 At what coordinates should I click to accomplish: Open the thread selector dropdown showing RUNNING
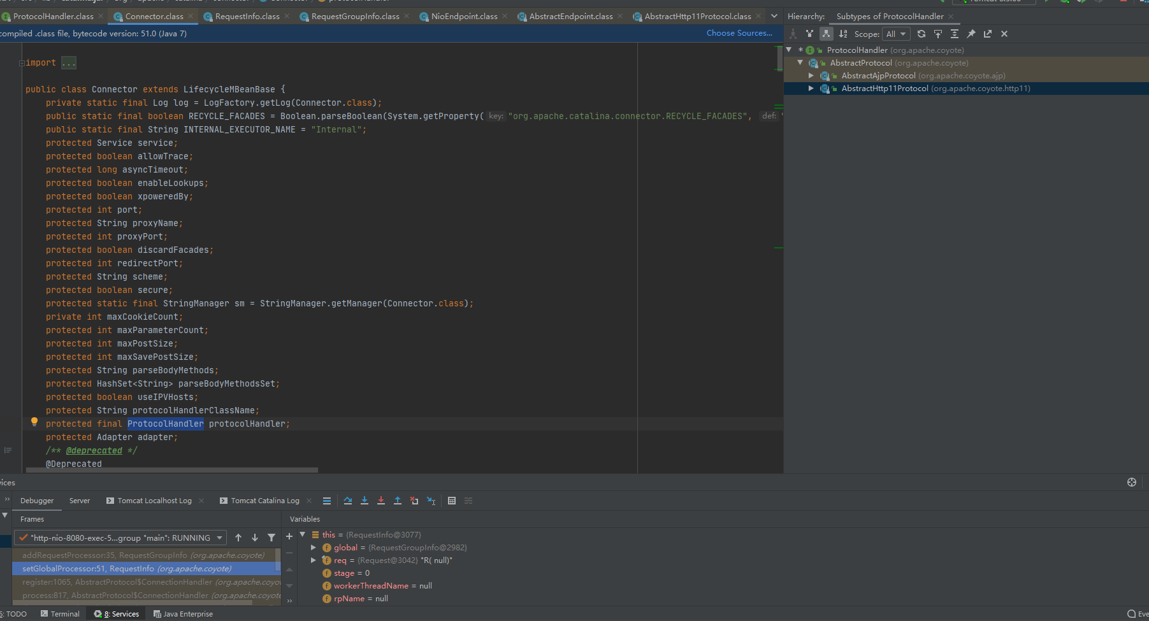point(120,538)
